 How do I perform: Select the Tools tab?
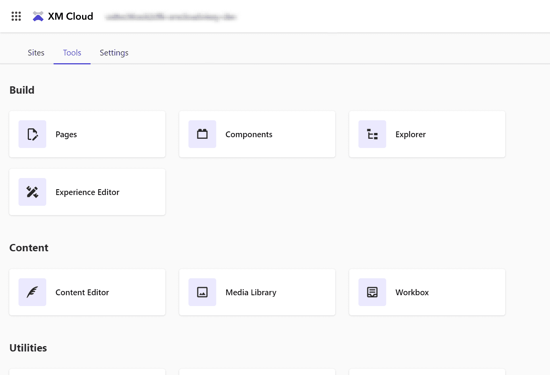72,53
